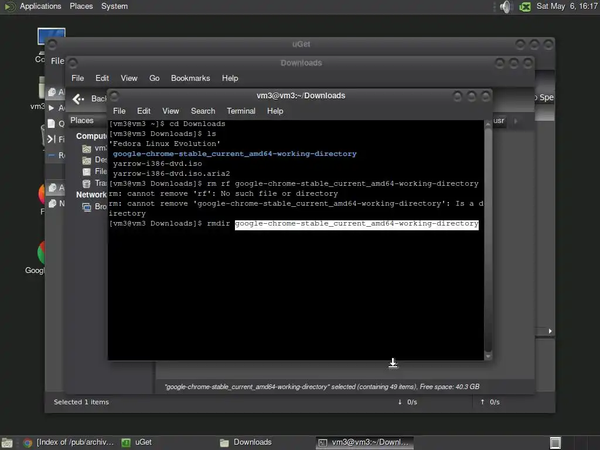Click the uGet download speed 0/s status
Screen dimensions: 600x450
[408, 402]
